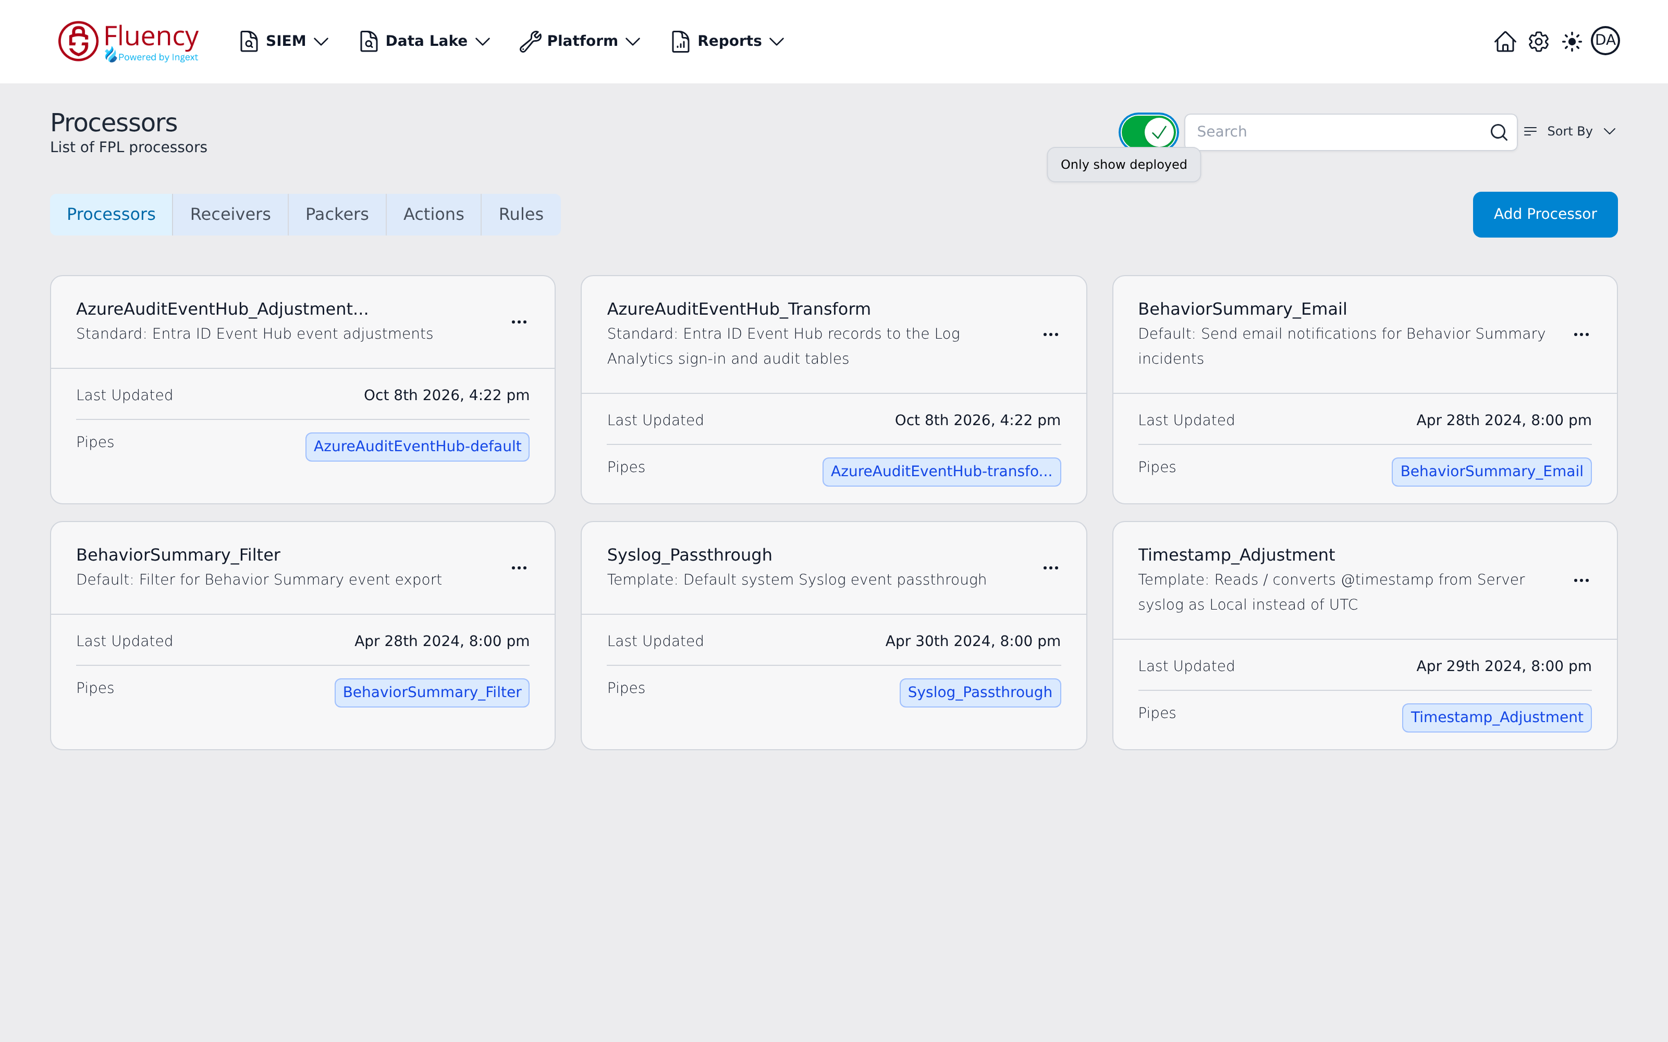Open the Data Lake menu label

(426, 41)
